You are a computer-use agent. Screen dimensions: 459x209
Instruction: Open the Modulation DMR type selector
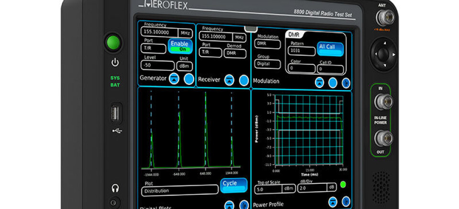[x=267, y=44]
